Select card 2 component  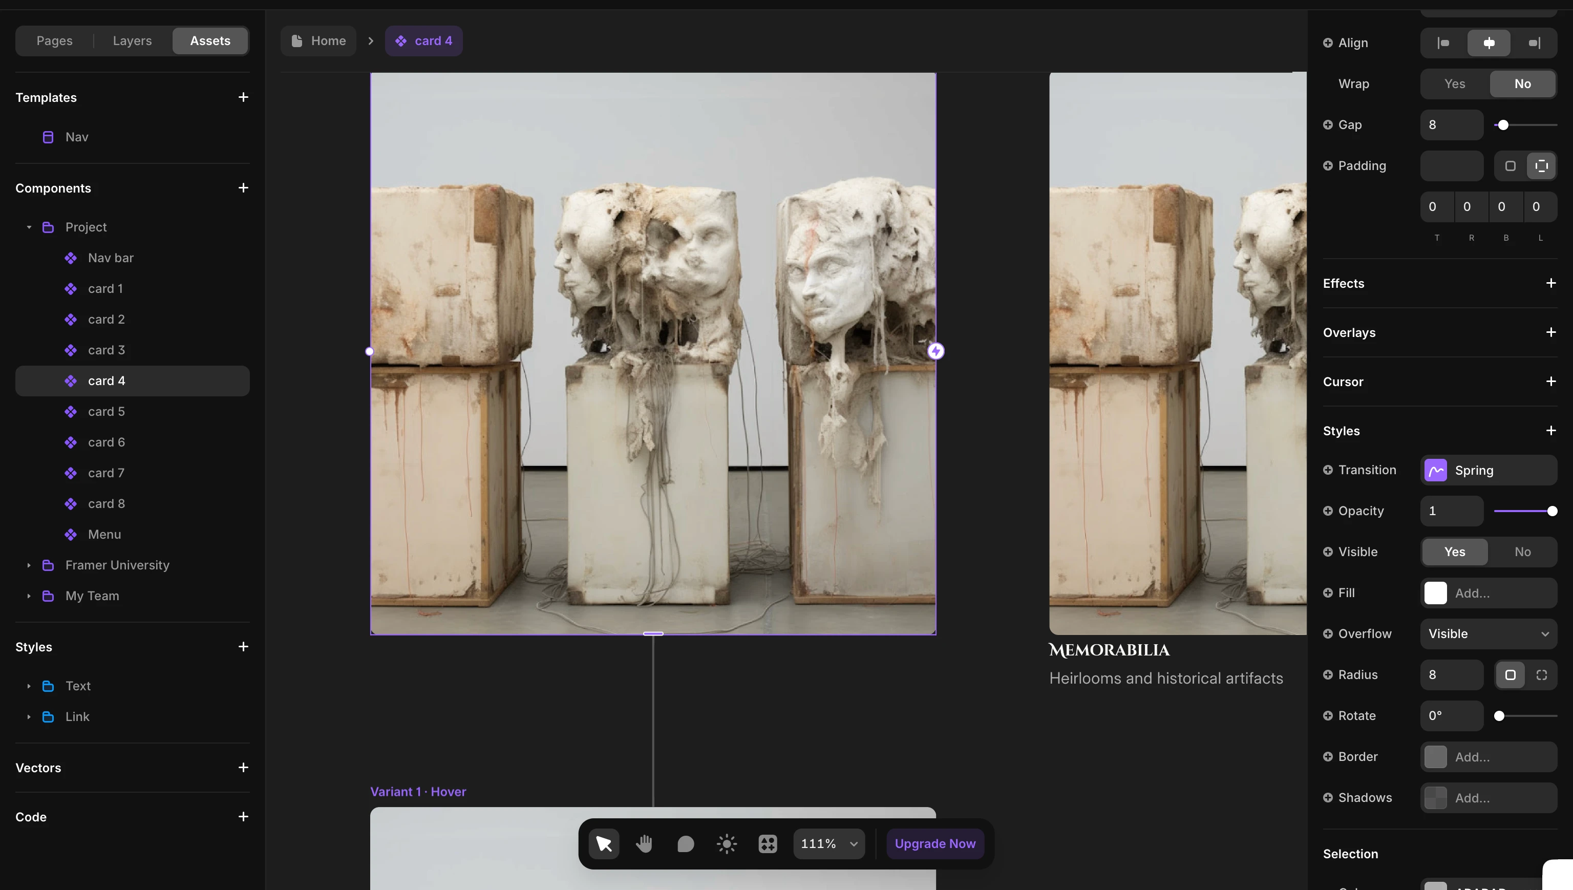[133, 320]
